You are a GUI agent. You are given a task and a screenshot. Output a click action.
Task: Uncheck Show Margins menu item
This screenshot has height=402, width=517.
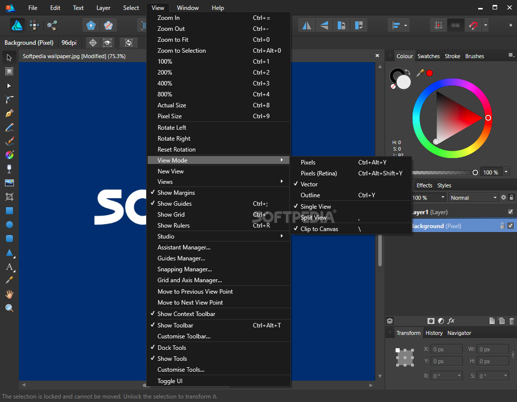click(219, 193)
